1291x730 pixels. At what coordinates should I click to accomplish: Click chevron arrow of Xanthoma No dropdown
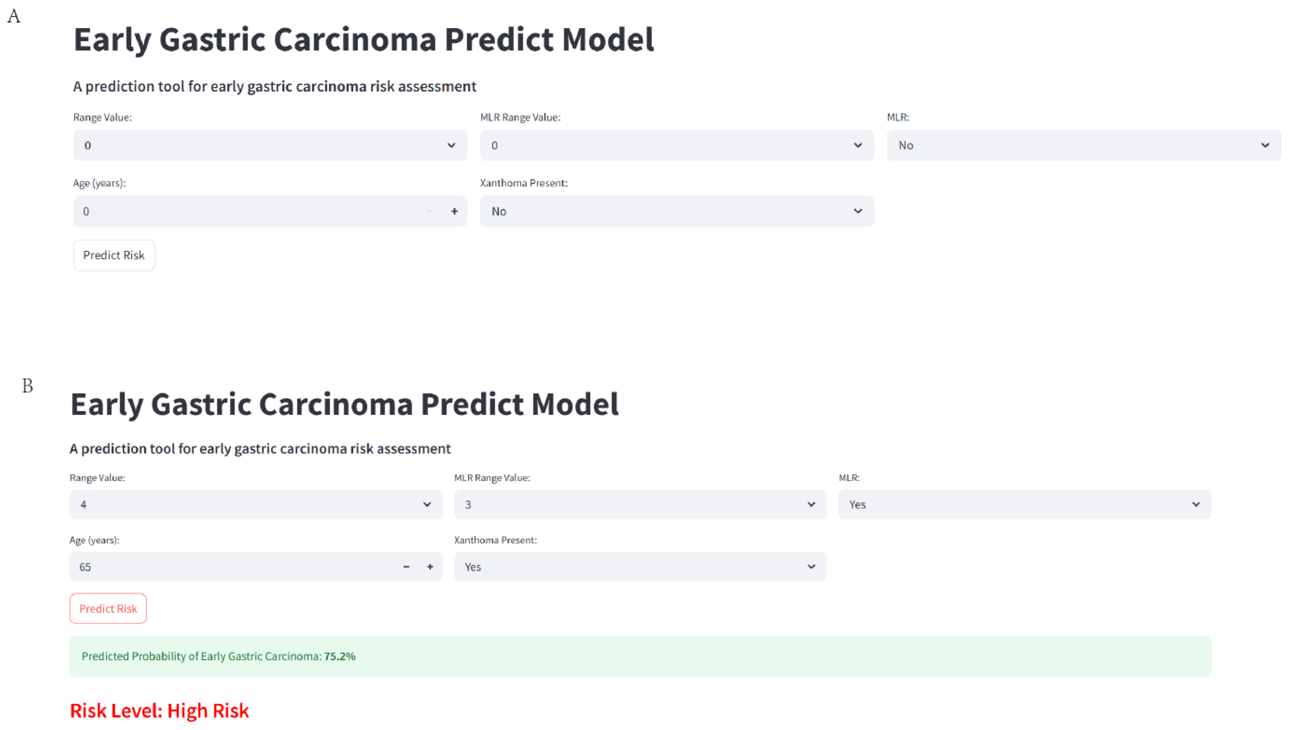point(858,211)
